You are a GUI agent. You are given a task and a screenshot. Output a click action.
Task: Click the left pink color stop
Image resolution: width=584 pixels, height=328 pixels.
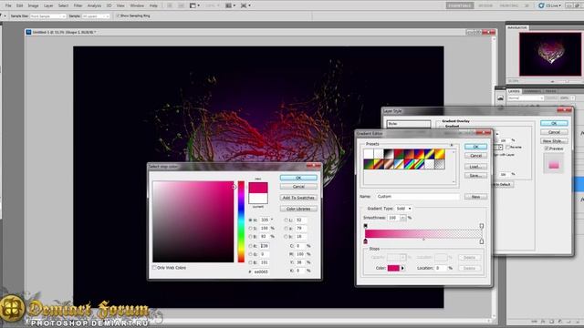(x=365, y=241)
